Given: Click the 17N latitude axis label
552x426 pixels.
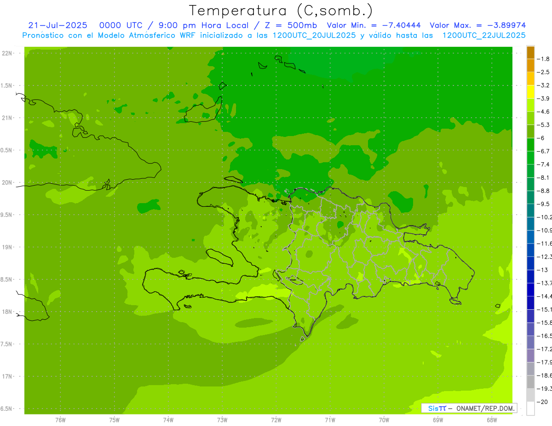Looking at the screenshot, I should 7,376.
